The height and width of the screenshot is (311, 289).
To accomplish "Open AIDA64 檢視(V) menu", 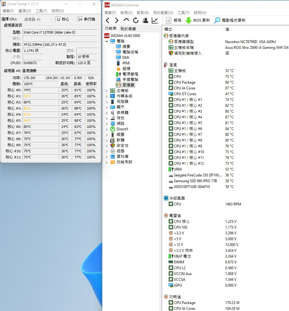I will tap(126, 13).
